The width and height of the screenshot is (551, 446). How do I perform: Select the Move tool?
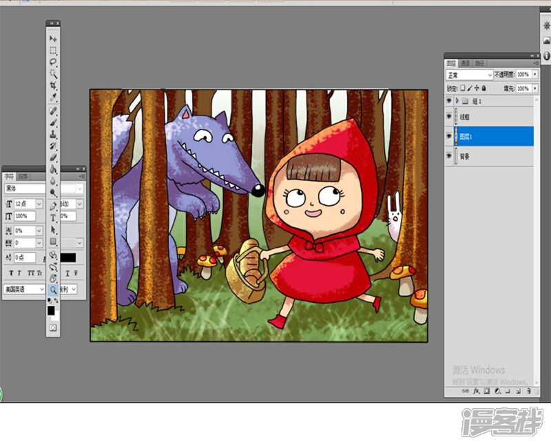pyautogui.click(x=52, y=39)
